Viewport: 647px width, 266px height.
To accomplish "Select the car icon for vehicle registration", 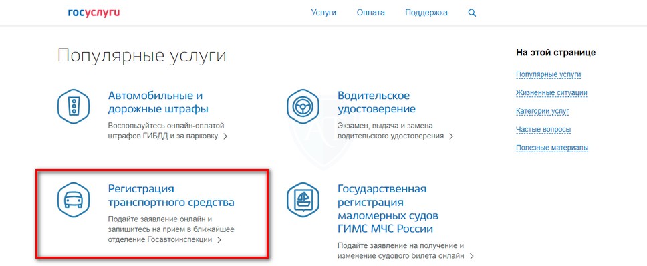I will tap(74, 200).
